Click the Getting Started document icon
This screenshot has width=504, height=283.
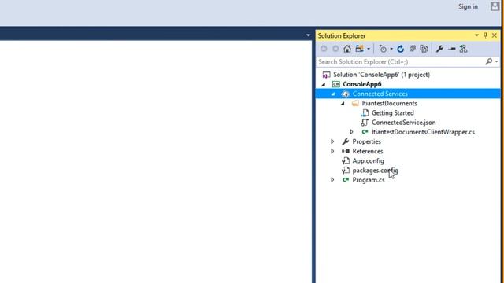(365, 113)
